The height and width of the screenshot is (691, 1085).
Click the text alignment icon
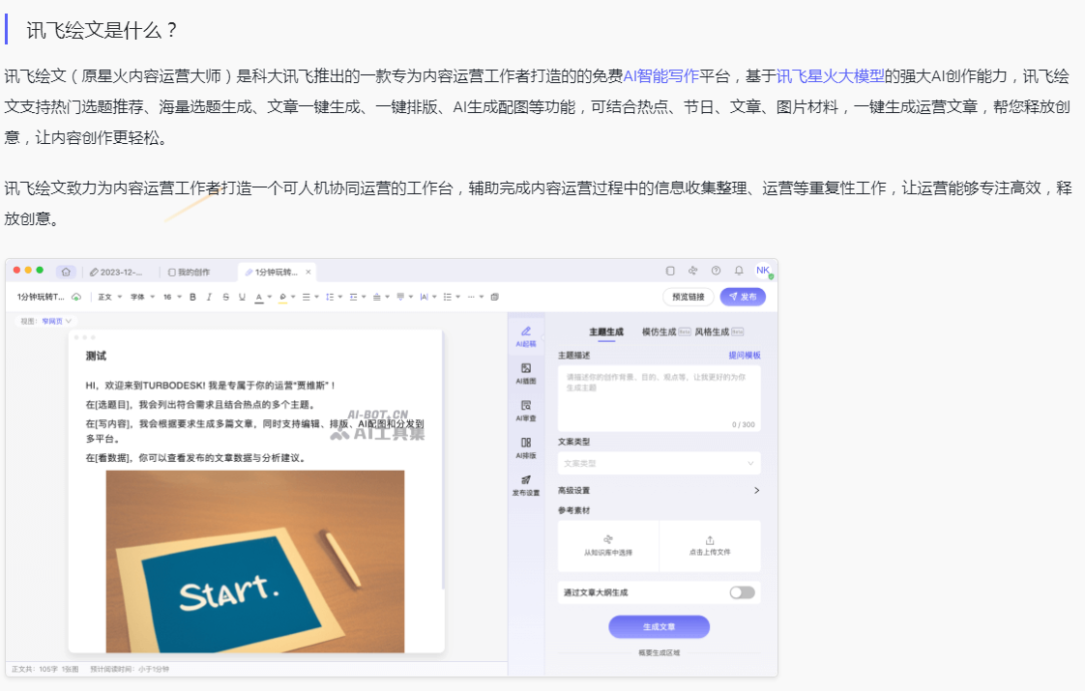click(306, 297)
